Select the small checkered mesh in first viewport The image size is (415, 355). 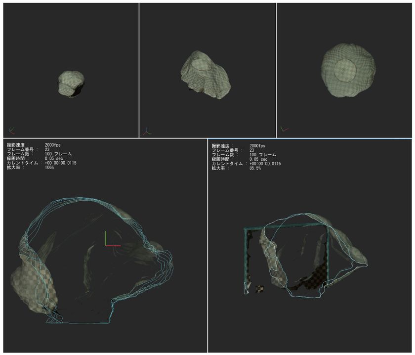click(x=71, y=84)
